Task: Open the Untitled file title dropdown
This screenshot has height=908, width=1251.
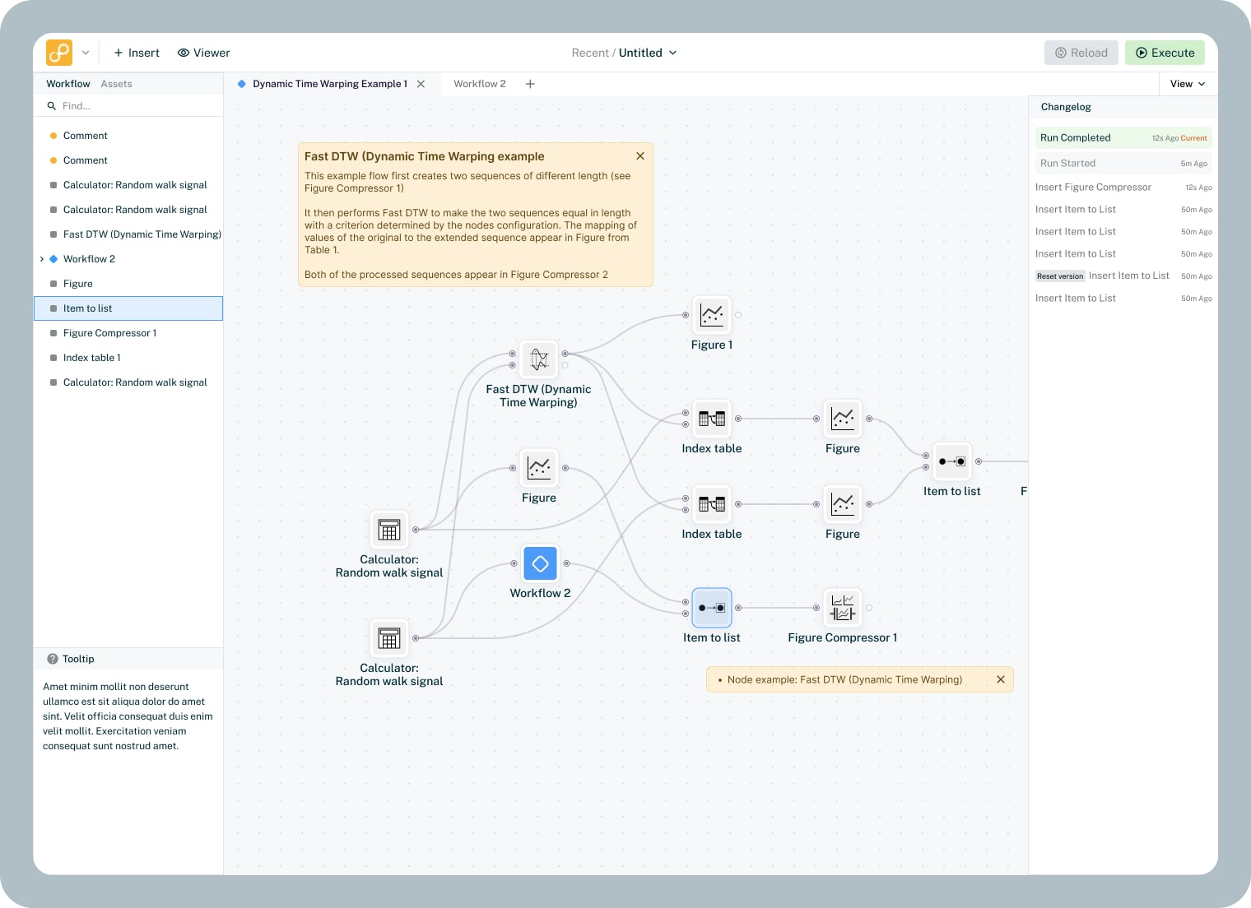Action: click(x=648, y=53)
